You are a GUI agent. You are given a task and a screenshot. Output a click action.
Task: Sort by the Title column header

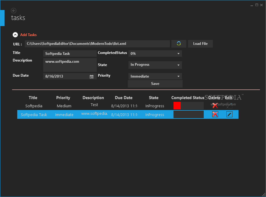tap(33, 98)
